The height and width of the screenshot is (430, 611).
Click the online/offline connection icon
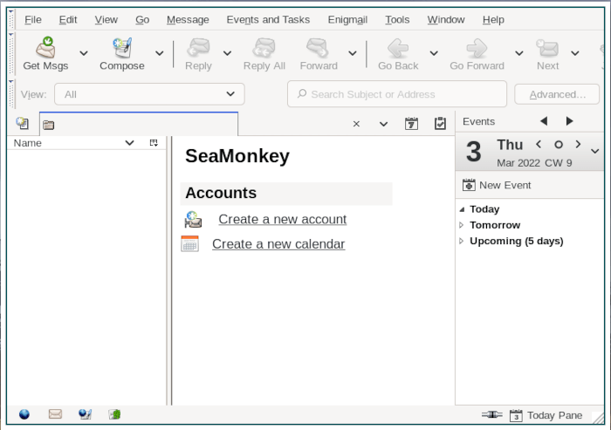(x=491, y=415)
